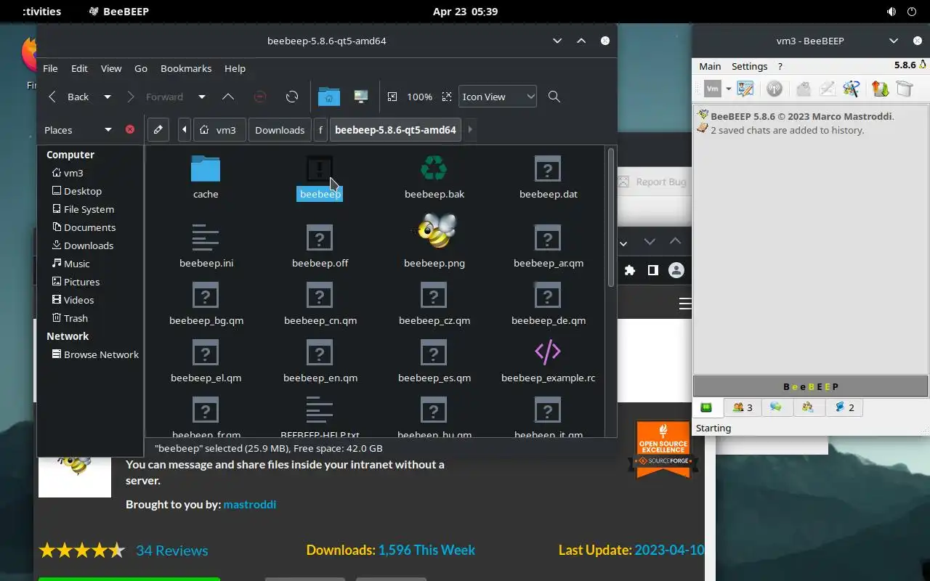Navigate to vm3 breadcrumb
Screen dimensions: 930x581
point(219,129)
